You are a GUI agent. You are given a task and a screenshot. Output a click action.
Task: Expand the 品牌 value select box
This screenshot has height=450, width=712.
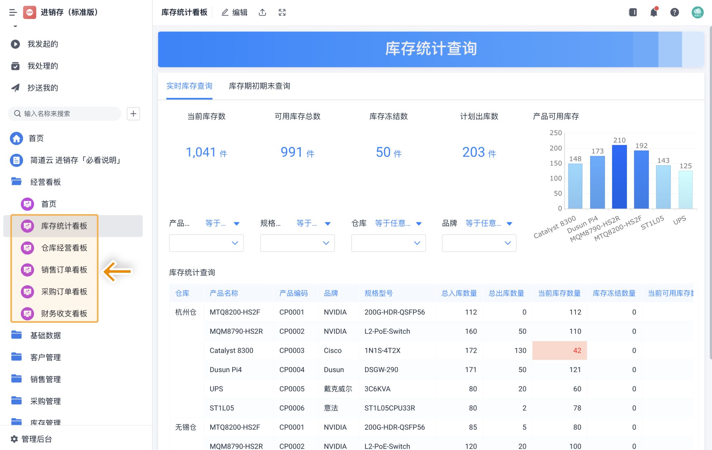pos(479,243)
